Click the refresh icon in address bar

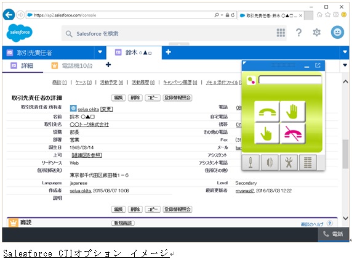pyautogui.click(x=233, y=15)
